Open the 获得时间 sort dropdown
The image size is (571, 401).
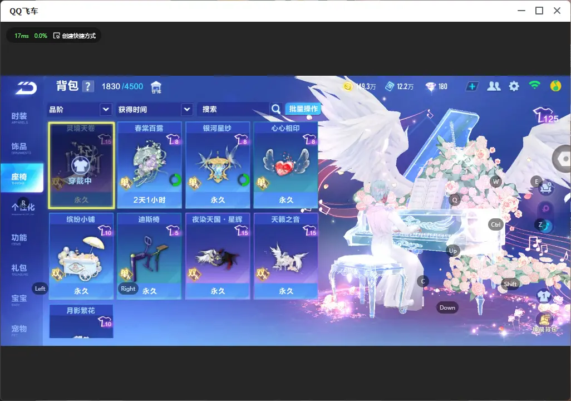pyautogui.click(x=155, y=109)
